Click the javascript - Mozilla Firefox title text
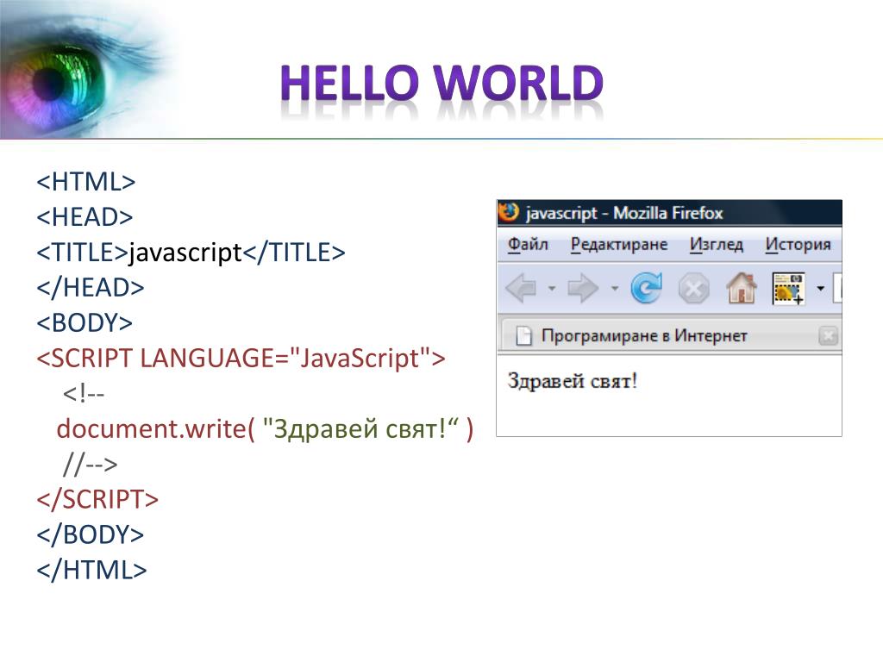The image size is (883, 662). [624, 214]
